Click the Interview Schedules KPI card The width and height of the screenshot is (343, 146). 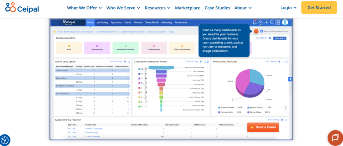[x=126, y=48]
